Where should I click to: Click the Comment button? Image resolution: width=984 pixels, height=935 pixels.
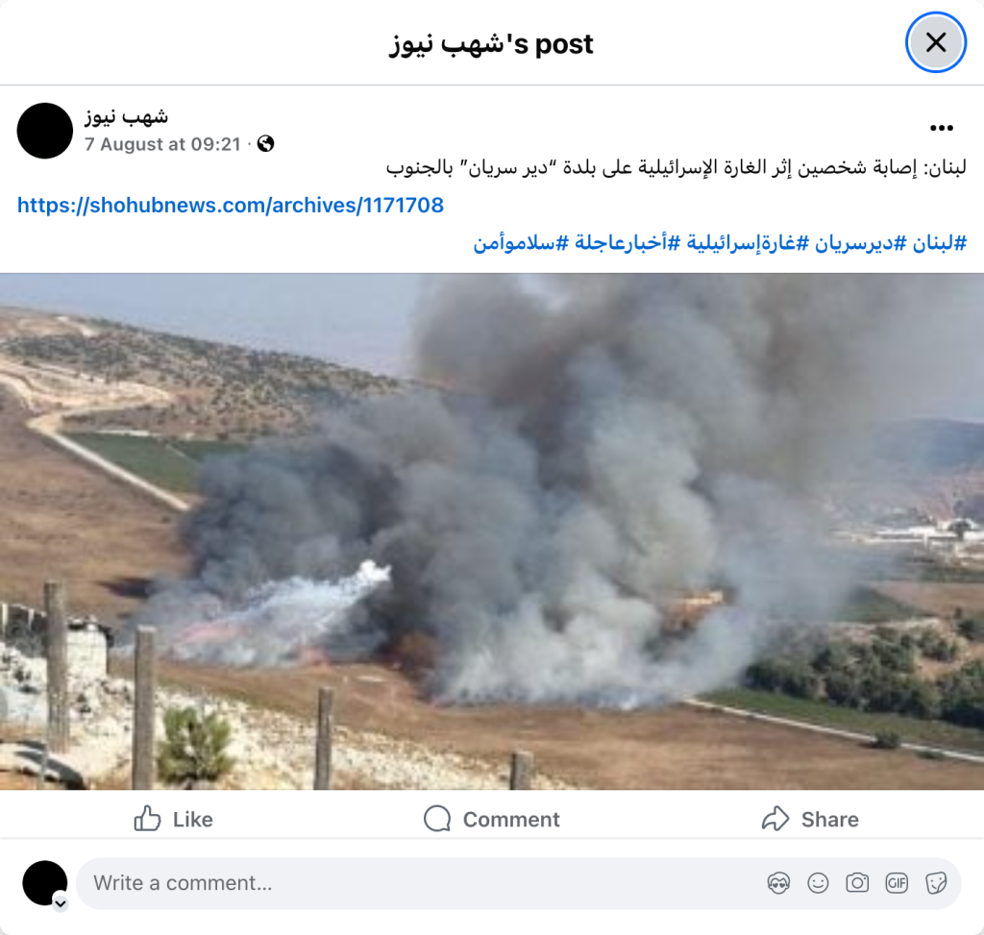point(492,819)
